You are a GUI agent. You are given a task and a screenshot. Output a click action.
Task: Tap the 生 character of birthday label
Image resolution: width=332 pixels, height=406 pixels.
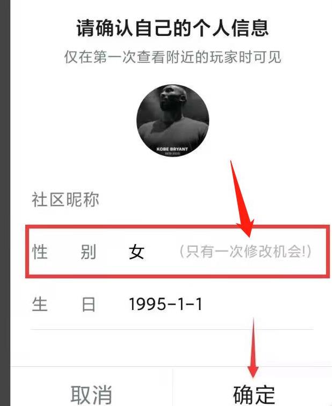coord(40,304)
